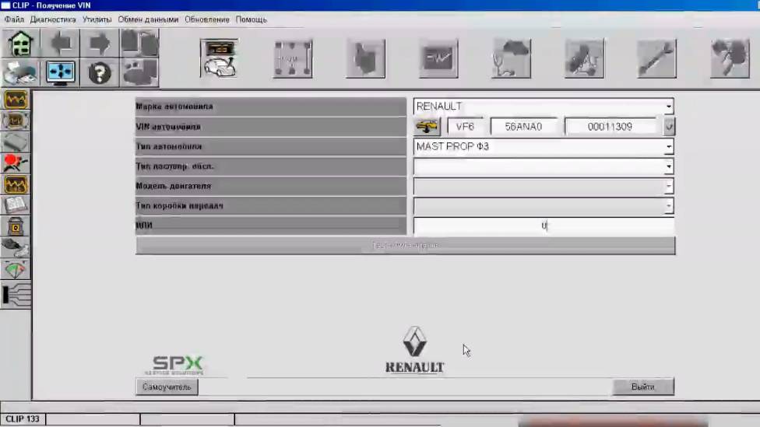Open the Утилиты menu
The height and width of the screenshot is (427, 760).
tap(97, 20)
